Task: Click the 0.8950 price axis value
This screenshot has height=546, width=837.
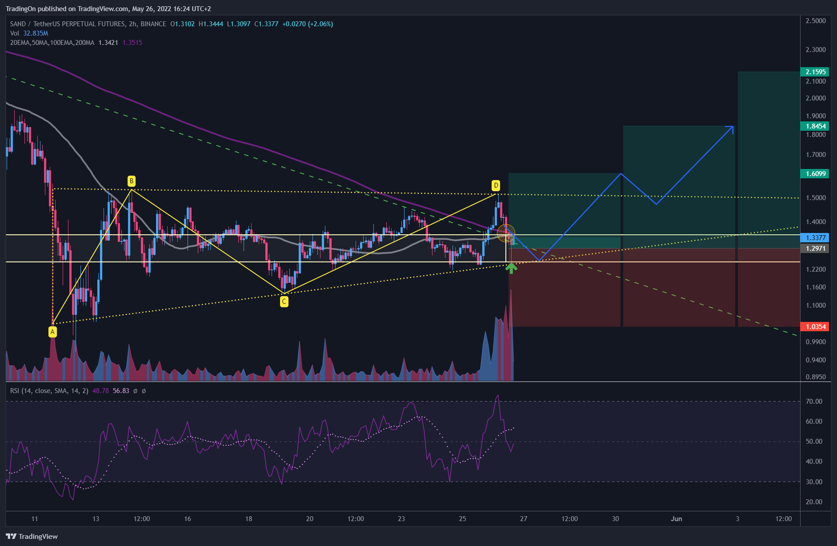Action: (x=816, y=377)
